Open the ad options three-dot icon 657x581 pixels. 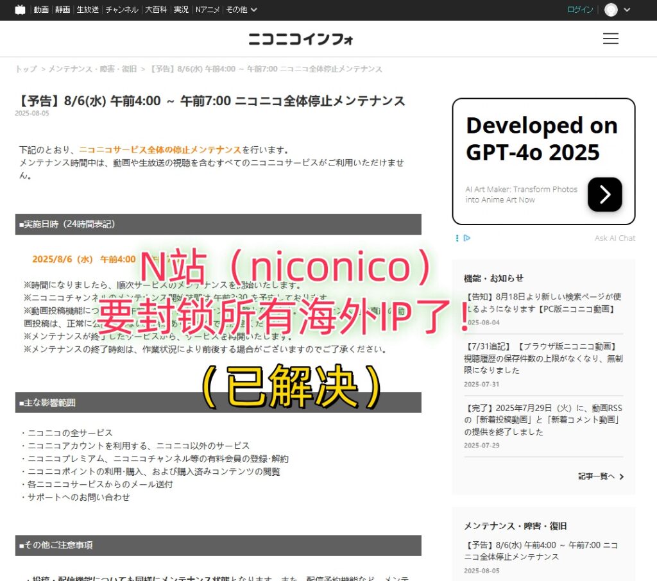[457, 238]
